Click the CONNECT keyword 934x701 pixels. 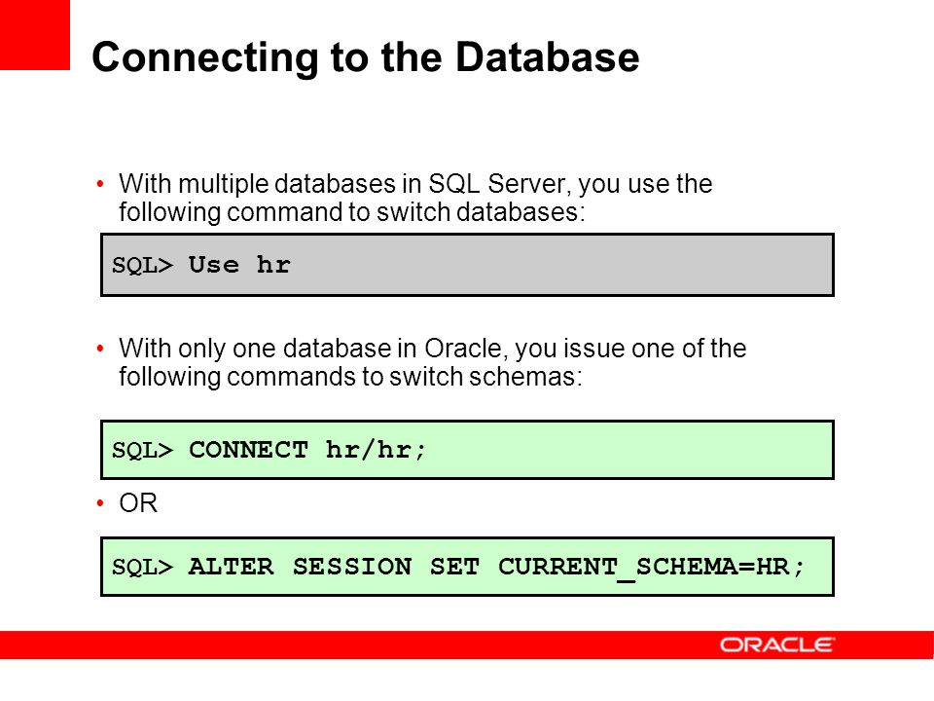(248, 450)
